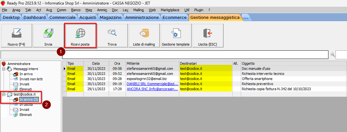
Task: Sort by the Oggetto column header
Action: [x=294, y=63]
